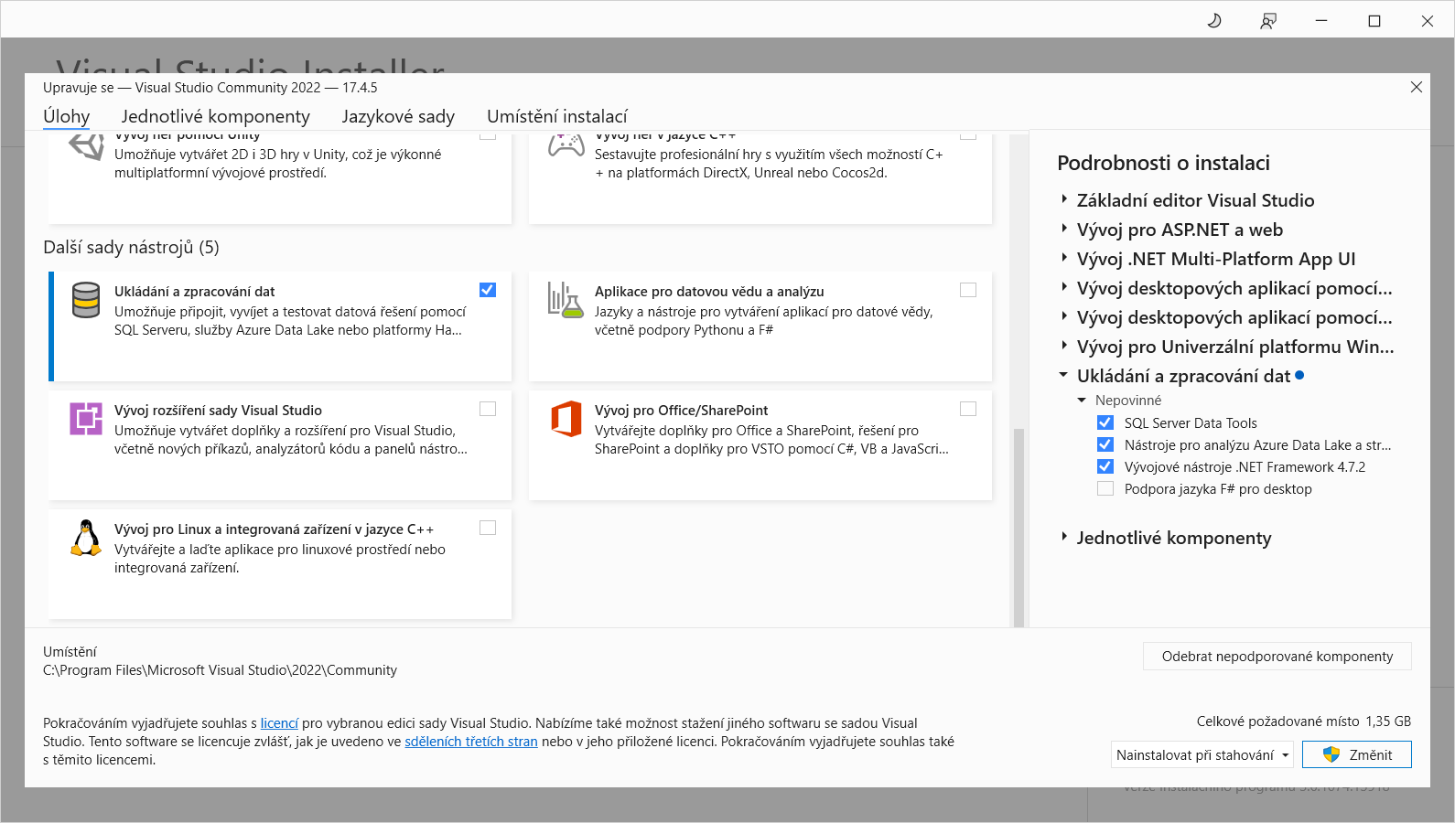Viewport: 1455px width, 823px height.
Task: Click the workload list vertical scrollbar
Action: click(x=1018, y=521)
